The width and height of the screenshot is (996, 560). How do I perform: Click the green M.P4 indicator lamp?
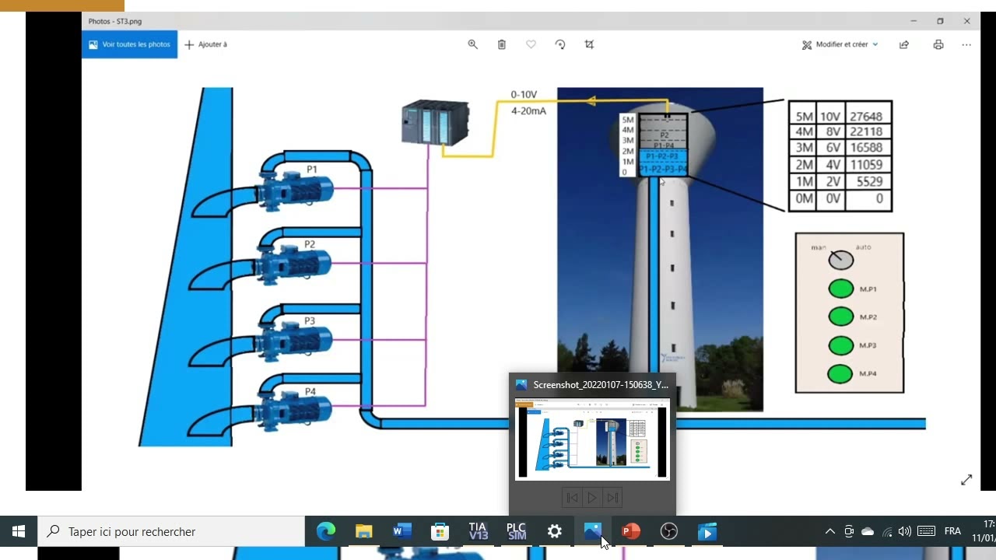coord(841,374)
